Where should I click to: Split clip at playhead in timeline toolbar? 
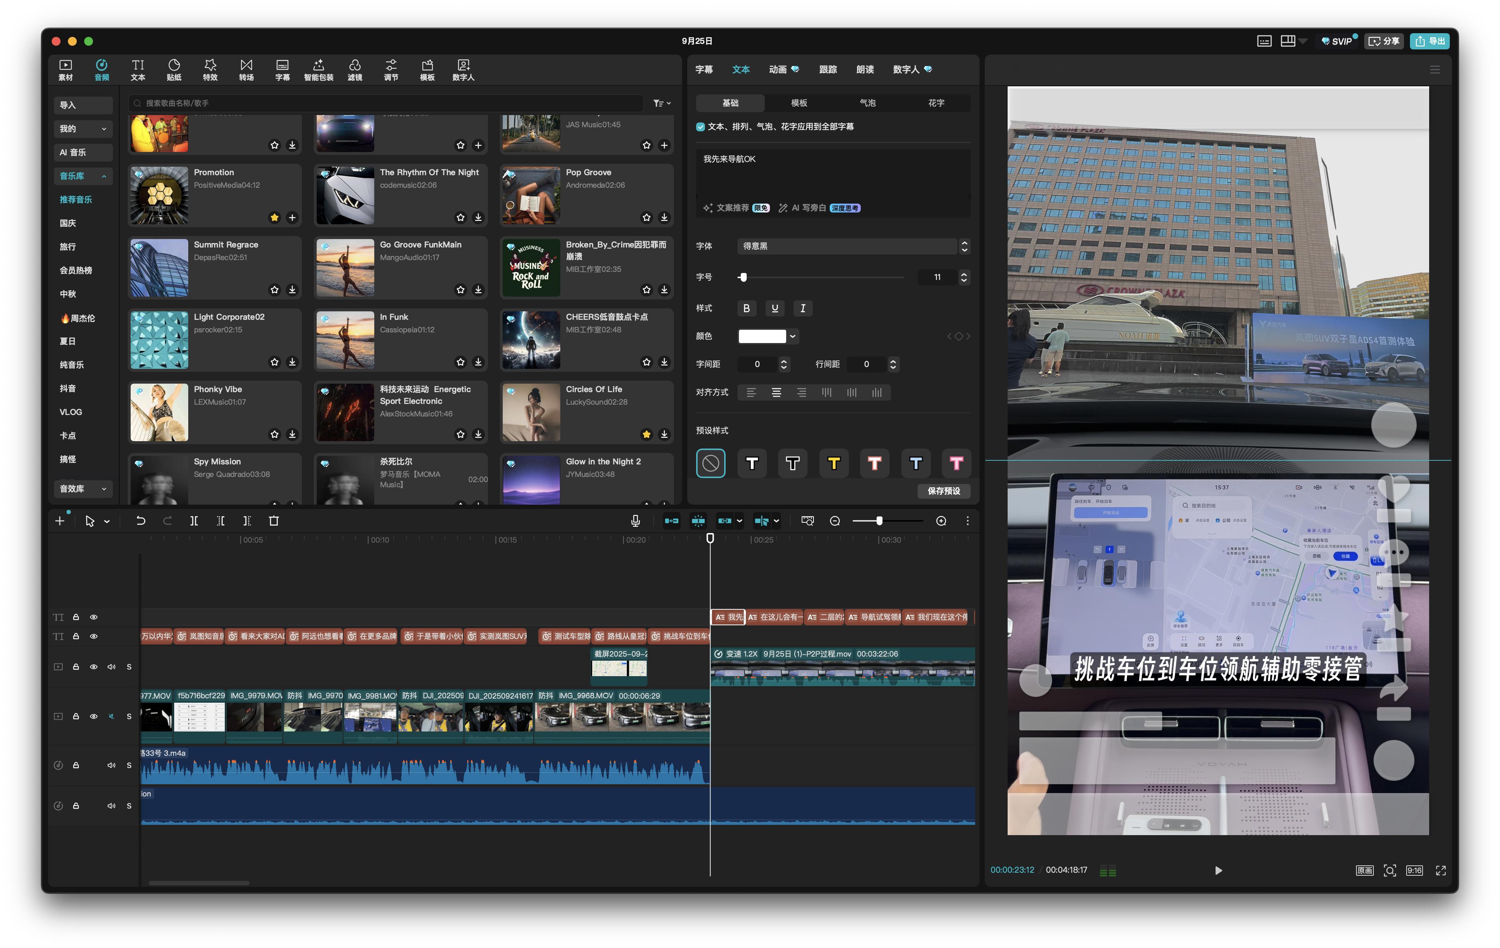click(x=194, y=521)
